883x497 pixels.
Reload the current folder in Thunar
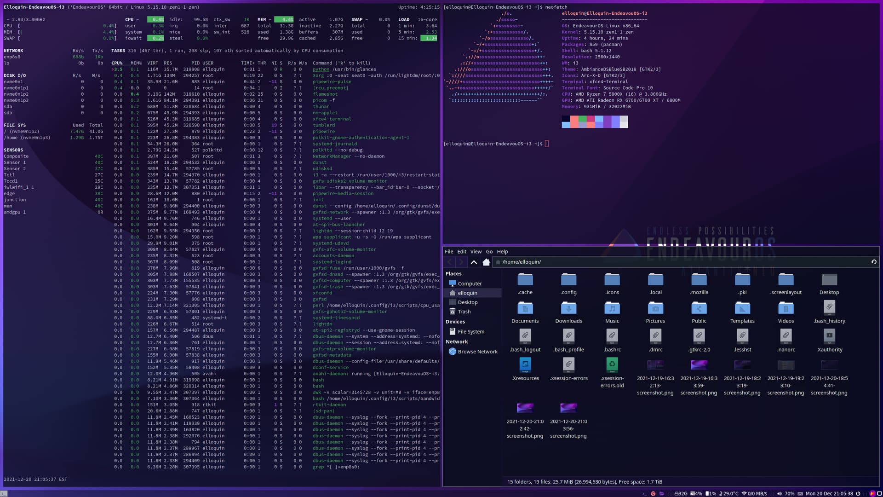[x=874, y=262]
